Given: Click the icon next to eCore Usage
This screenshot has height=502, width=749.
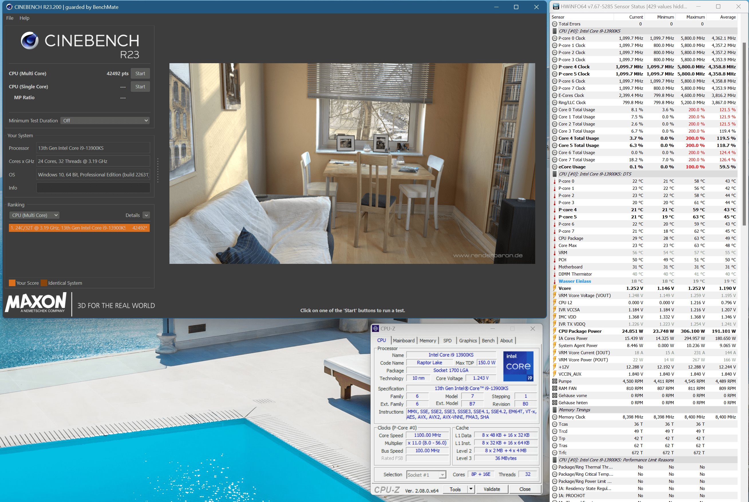Looking at the screenshot, I should click(x=554, y=167).
